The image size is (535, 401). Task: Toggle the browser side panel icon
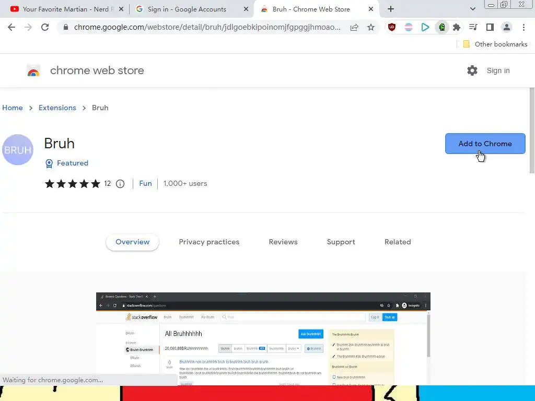pyautogui.click(x=490, y=27)
